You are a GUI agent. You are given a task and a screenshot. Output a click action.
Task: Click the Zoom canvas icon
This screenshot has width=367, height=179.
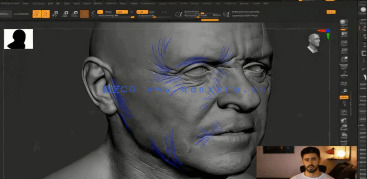click(x=344, y=43)
